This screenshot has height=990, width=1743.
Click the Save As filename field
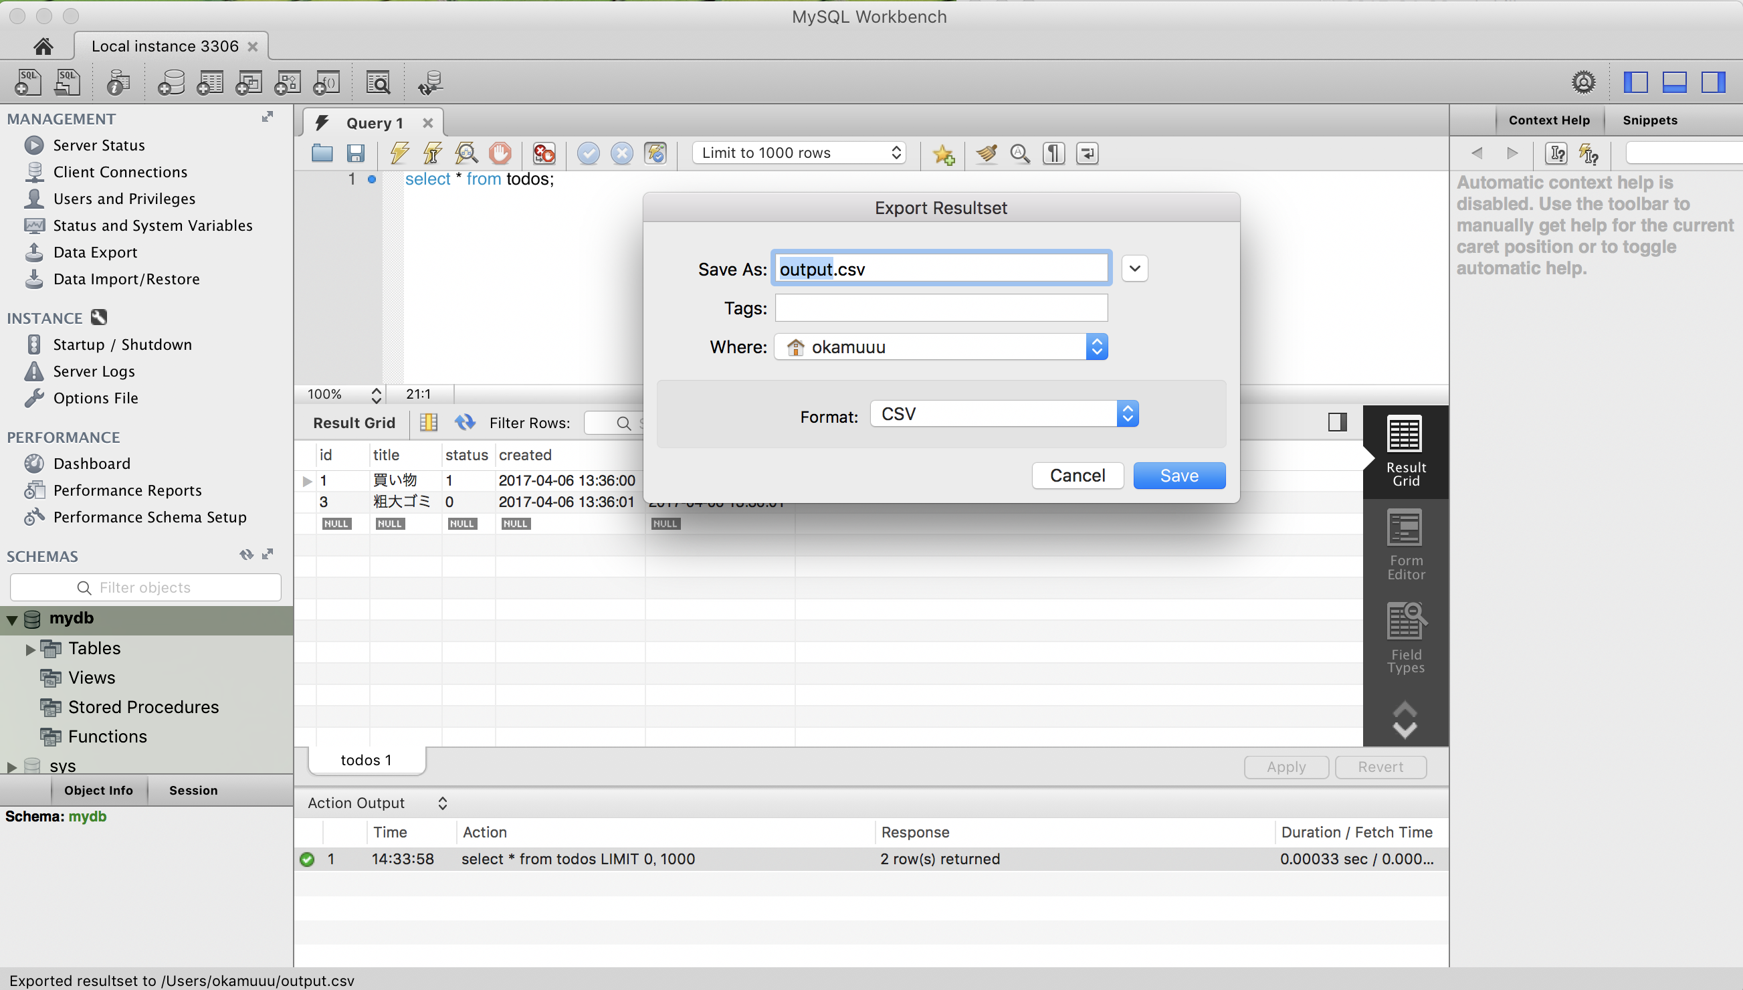coord(941,269)
